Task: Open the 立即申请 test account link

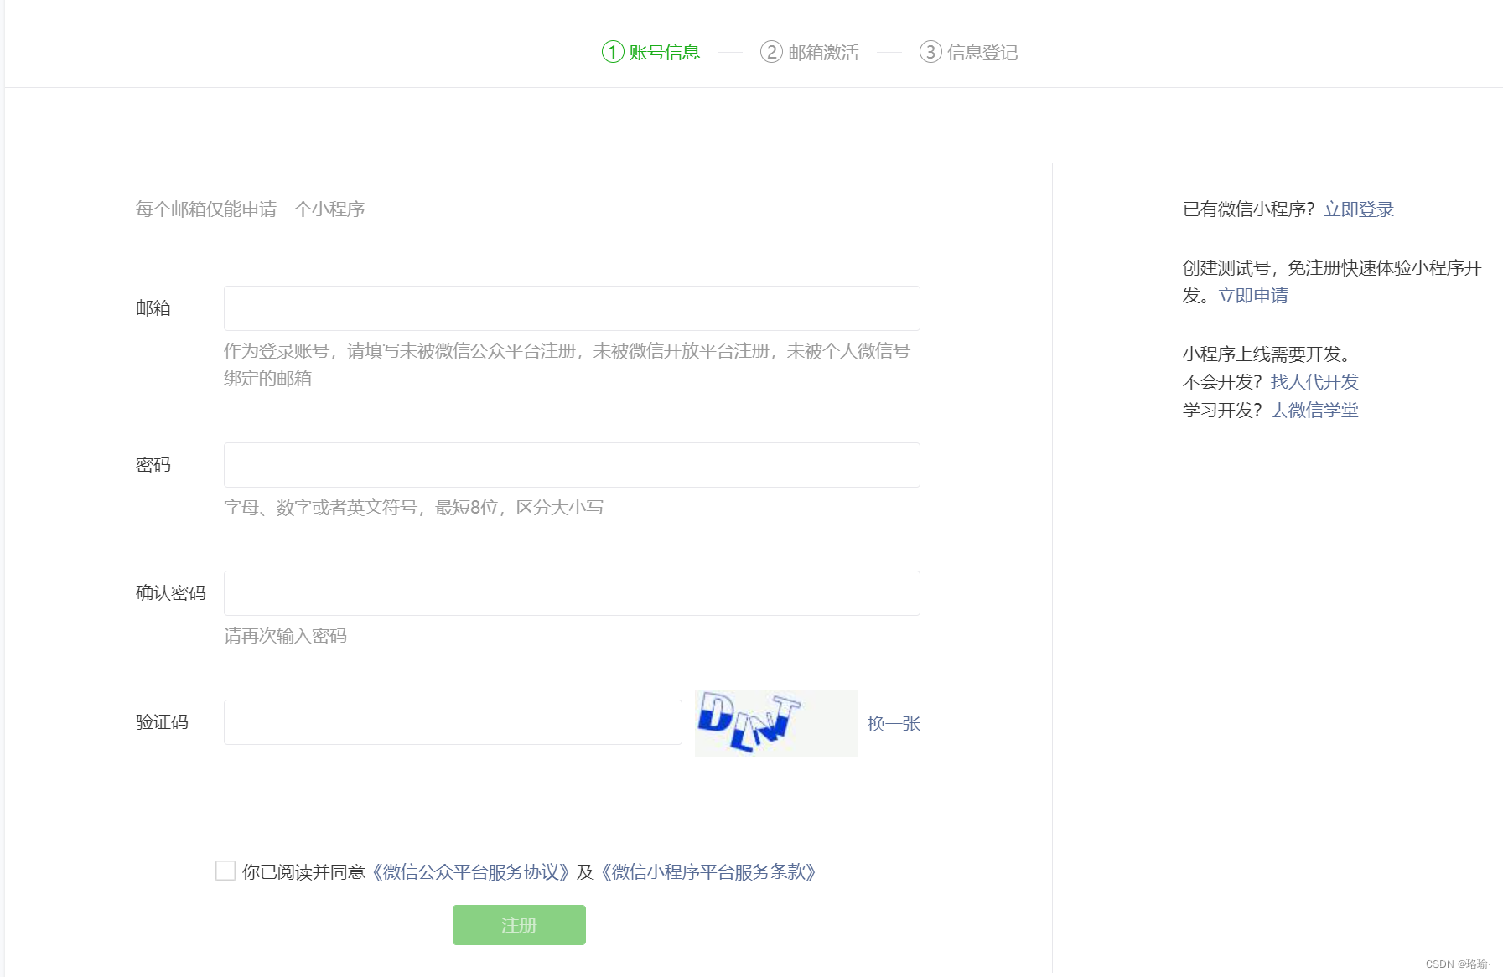Action: click(x=1253, y=296)
